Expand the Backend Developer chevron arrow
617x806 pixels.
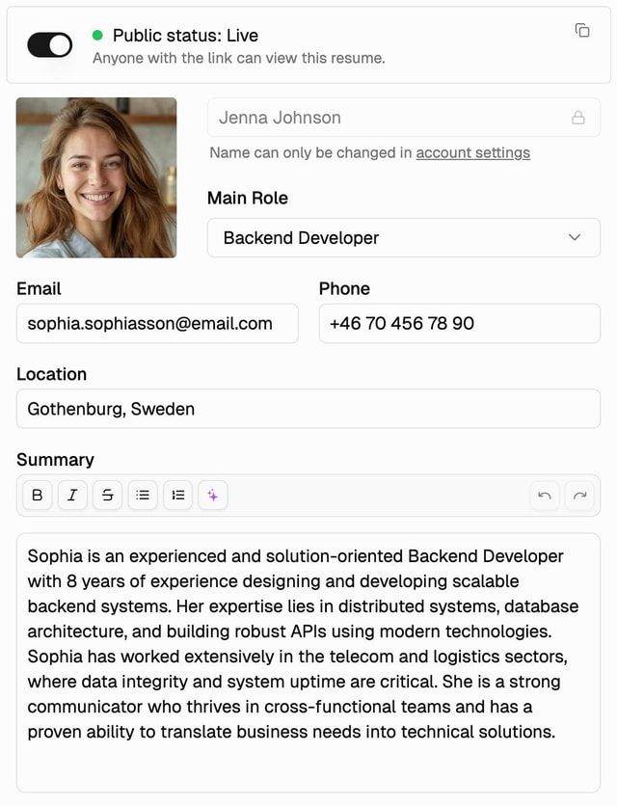(575, 237)
